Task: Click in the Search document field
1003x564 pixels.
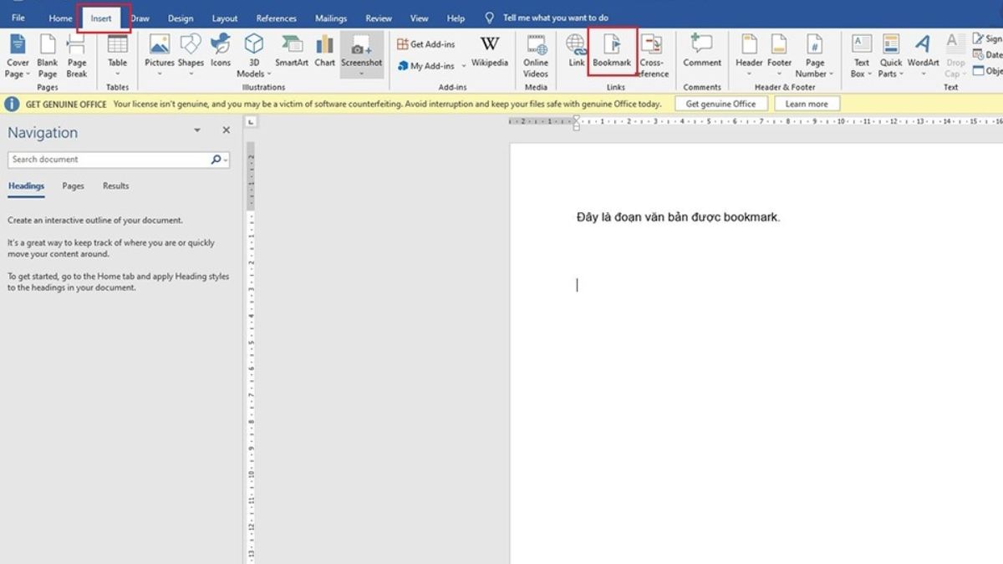Action: 109,160
